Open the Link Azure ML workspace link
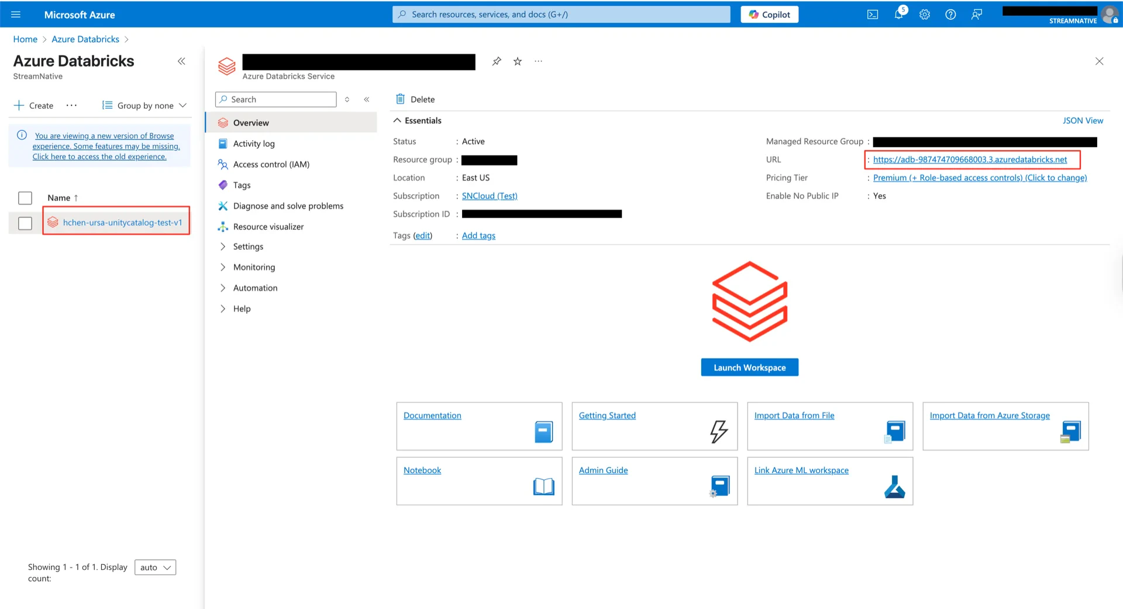 (x=801, y=470)
